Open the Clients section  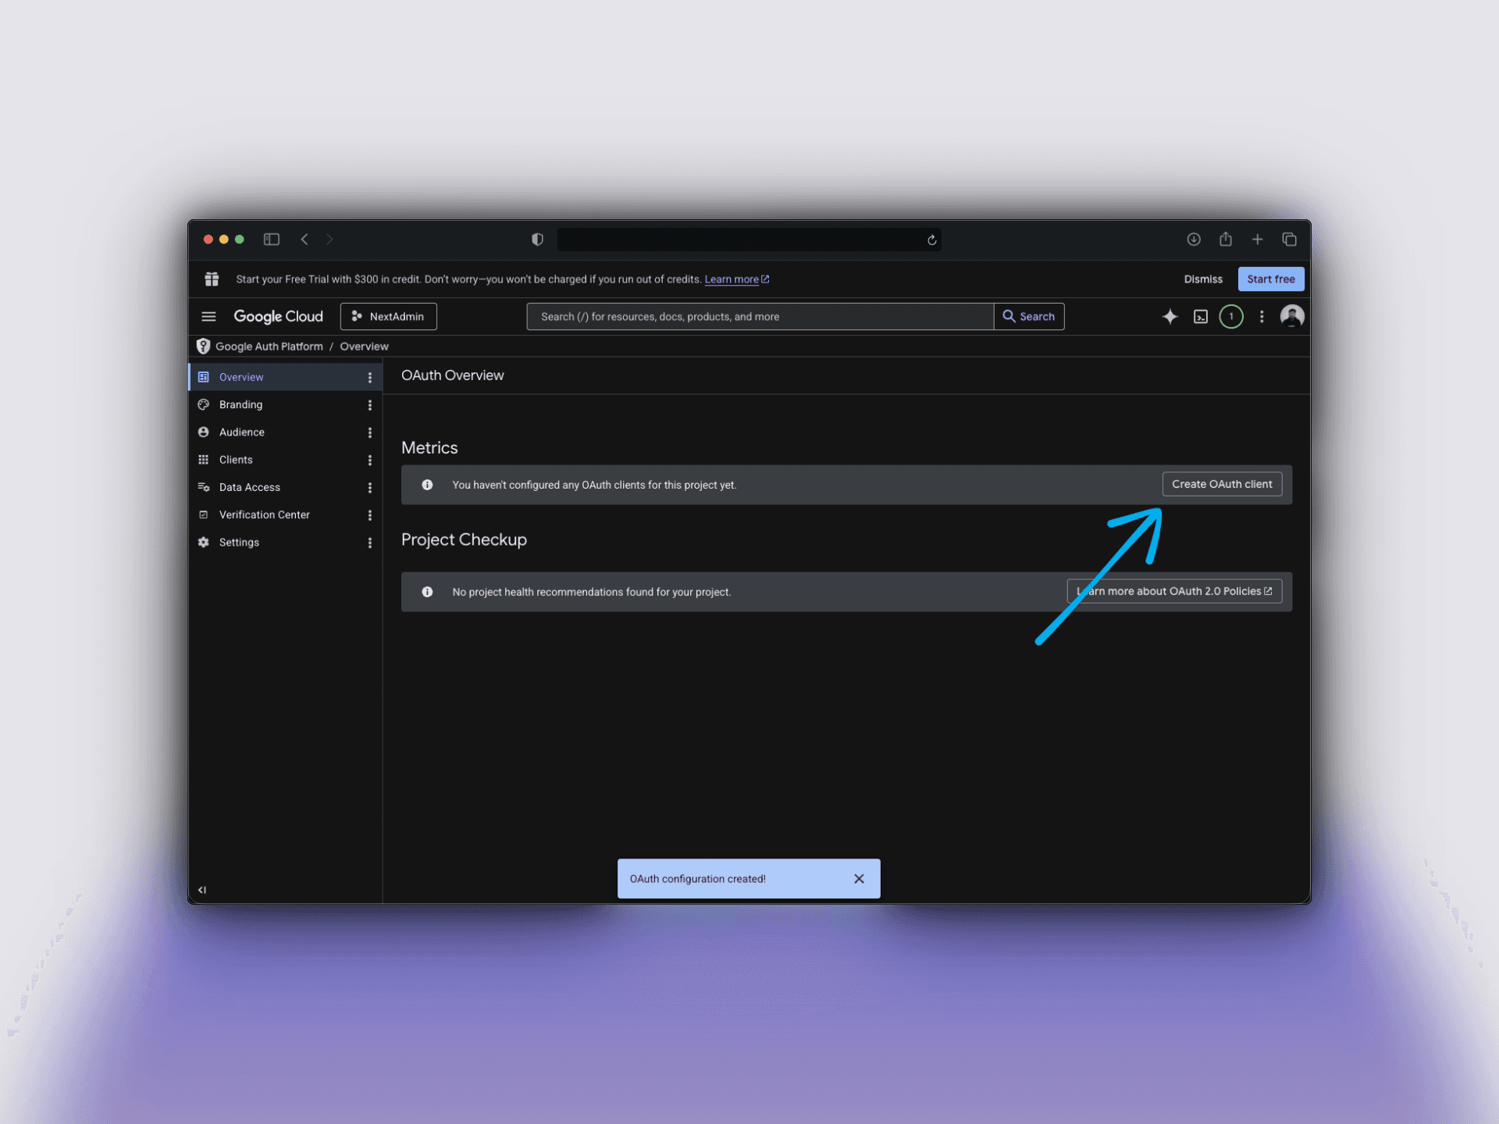pos(236,460)
